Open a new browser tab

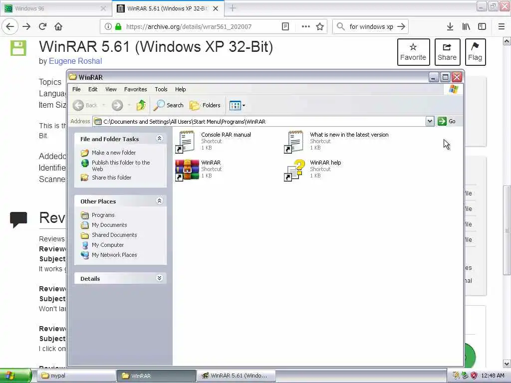tap(233, 8)
